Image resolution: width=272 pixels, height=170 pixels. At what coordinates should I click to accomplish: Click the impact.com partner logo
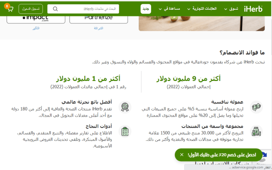(x=36, y=19)
